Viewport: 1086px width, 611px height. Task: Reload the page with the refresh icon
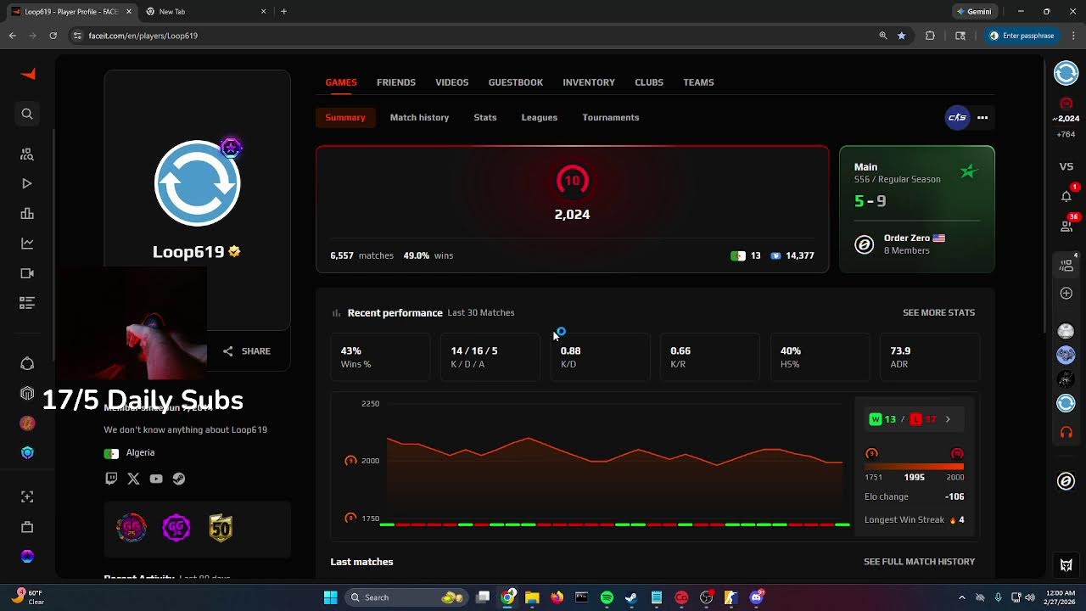click(53, 36)
